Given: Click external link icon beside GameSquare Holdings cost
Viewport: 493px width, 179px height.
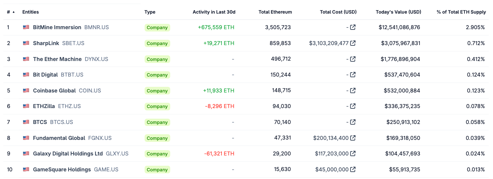Looking at the screenshot, I should pyautogui.click(x=353, y=169).
